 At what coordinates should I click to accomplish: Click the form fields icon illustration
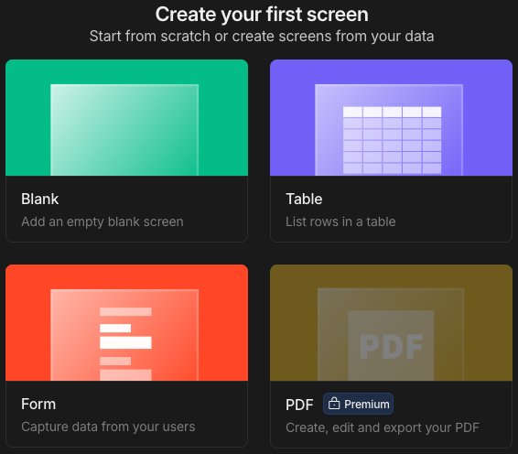click(x=125, y=344)
